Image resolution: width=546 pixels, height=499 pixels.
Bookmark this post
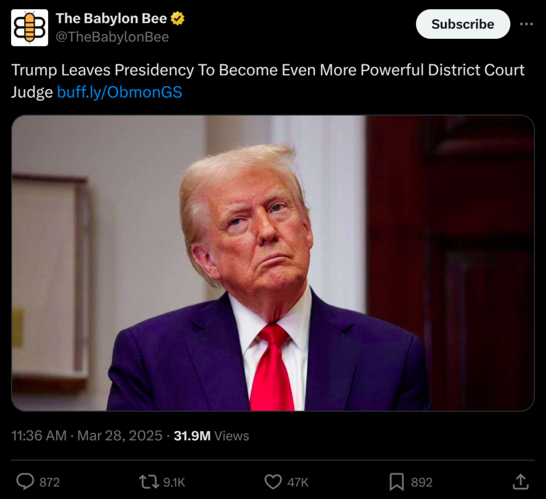(x=396, y=481)
